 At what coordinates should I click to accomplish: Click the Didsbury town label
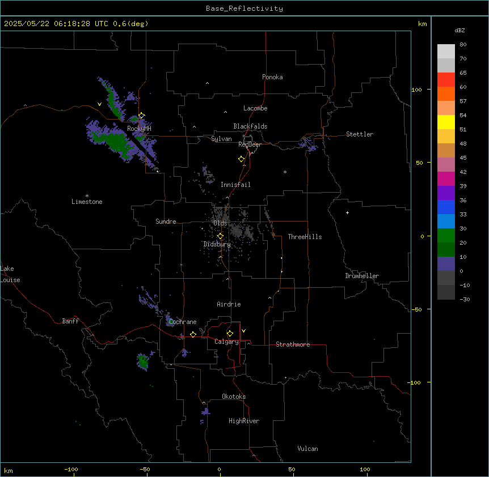[x=217, y=244]
